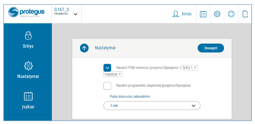This screenshot has width=255, height=124.
Task: Open the Impulsas dropdown
Action: 113,74
